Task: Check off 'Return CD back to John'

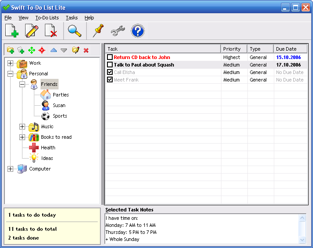Action: [x=110, y=57]
